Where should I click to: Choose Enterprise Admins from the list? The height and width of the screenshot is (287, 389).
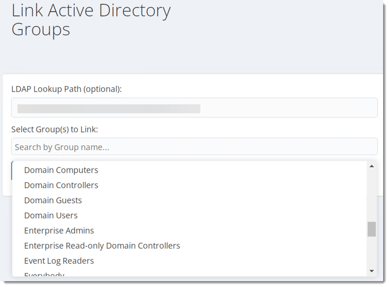point(59,231)
